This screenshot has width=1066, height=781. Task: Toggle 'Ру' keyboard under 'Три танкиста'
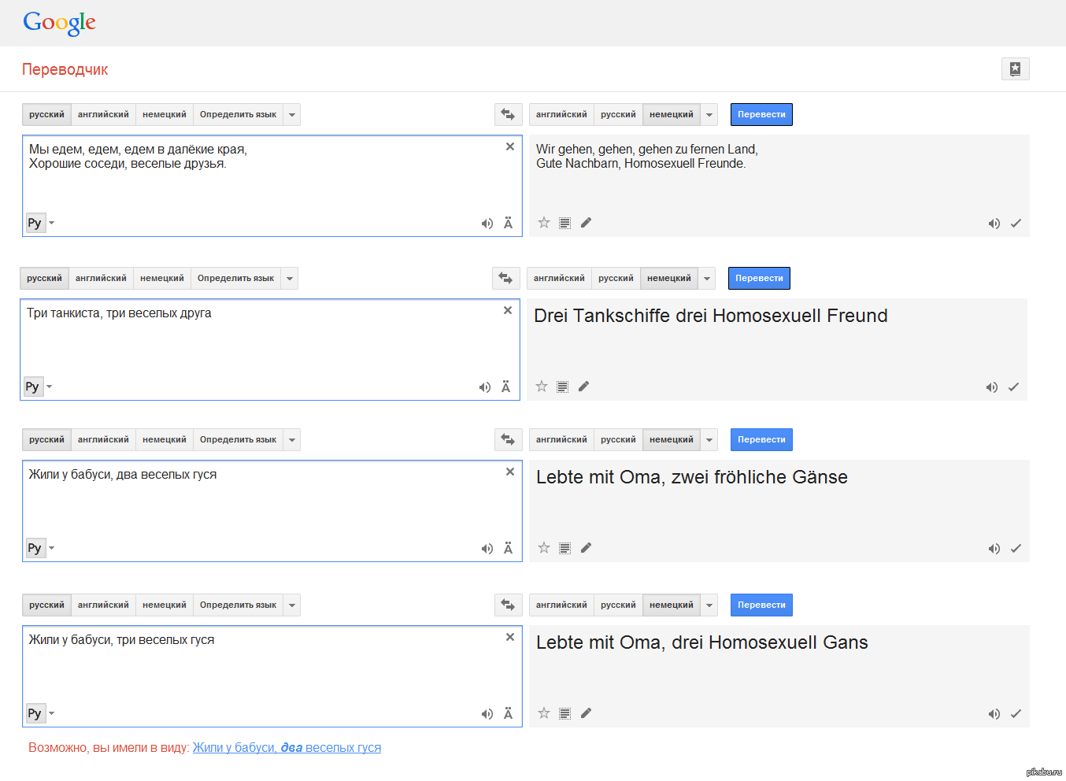[x=33, y=387]
